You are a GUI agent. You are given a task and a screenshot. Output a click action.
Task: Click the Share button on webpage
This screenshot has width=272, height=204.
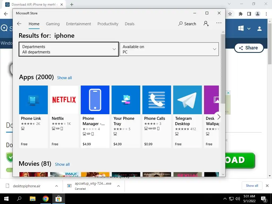coord(249,48)
